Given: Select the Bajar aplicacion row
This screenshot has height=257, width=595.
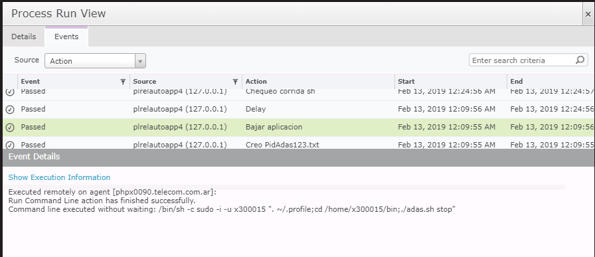Looking at the screenshot, I should coord(299,127).
